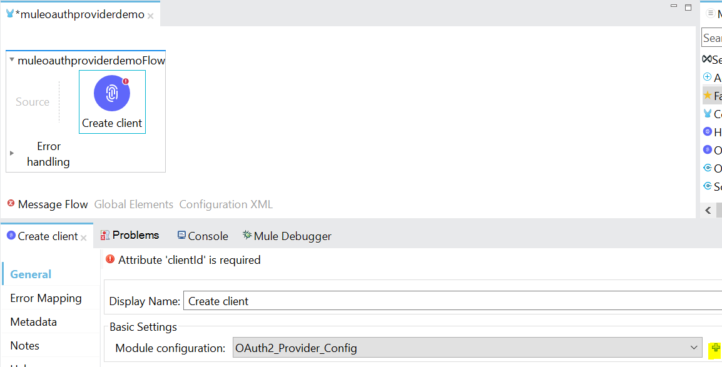Click the Problems tab icon
Screen dimensions: 722x367
[105, 236]
